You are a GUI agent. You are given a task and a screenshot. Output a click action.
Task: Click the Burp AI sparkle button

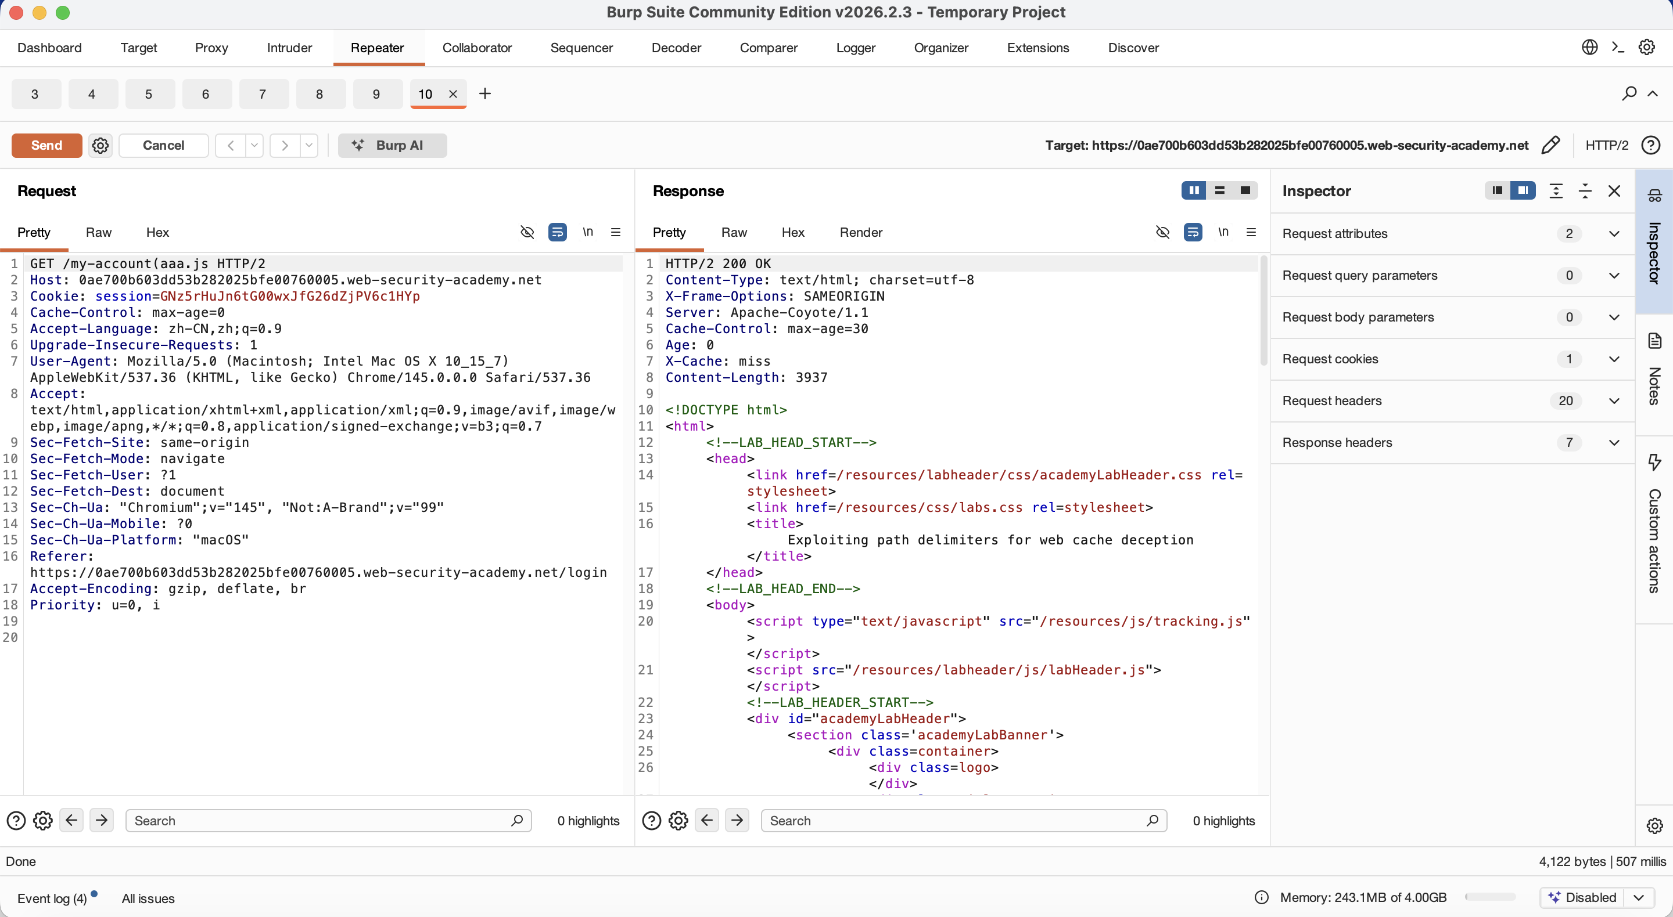point(392,145)
